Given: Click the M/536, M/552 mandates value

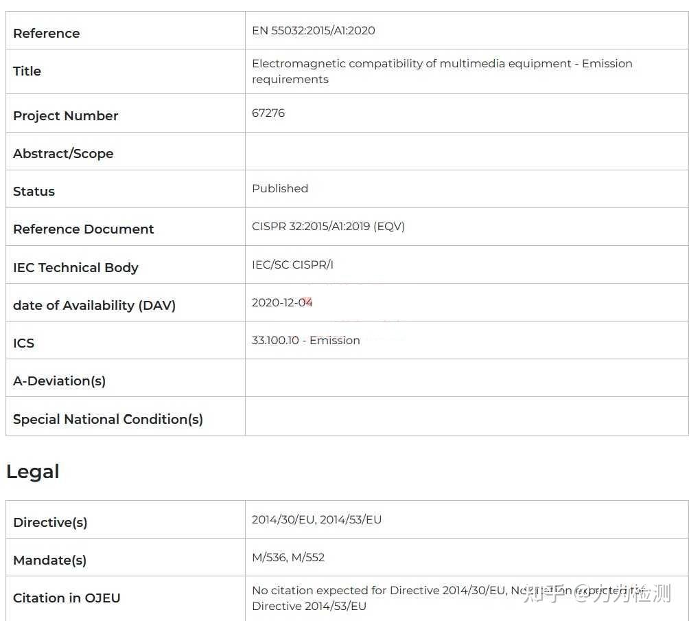Looking at the screenshot, I should point(288,557).
